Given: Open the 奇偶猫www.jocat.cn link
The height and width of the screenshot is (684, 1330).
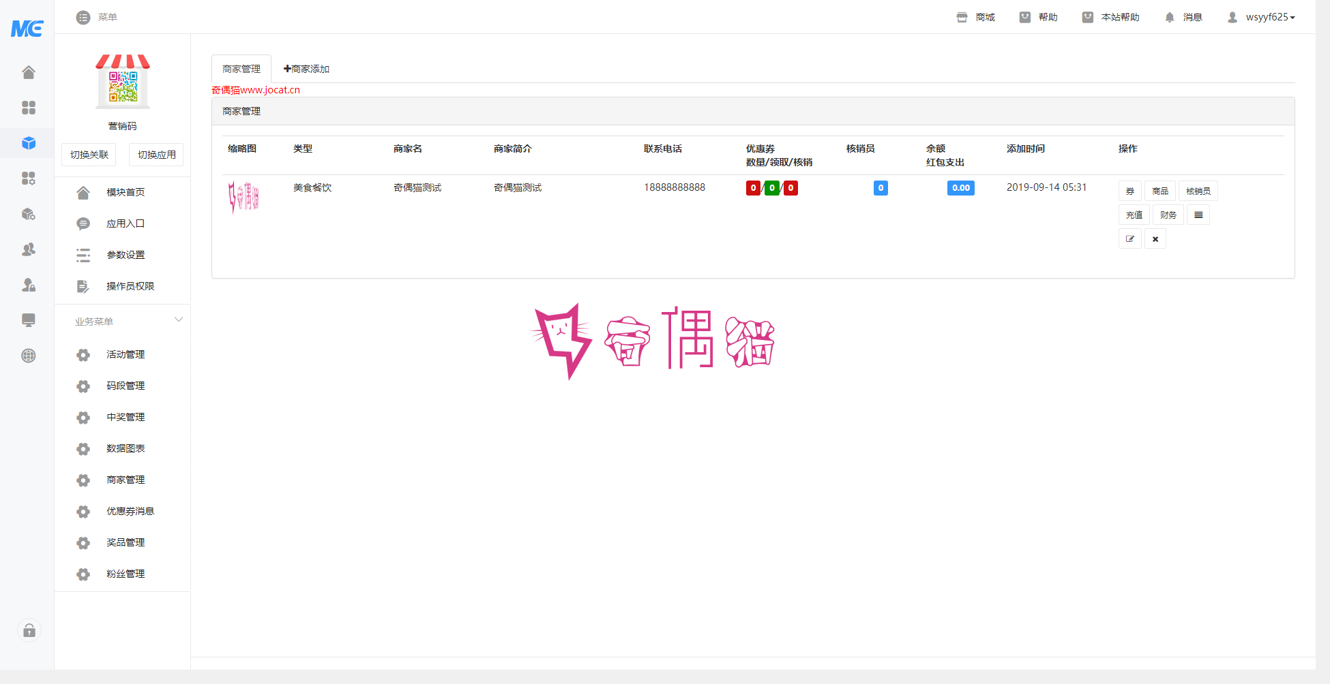Looking at the screenshot, I should point(256,90).
